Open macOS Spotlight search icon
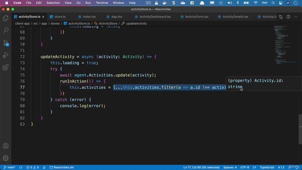 point(273,3)
